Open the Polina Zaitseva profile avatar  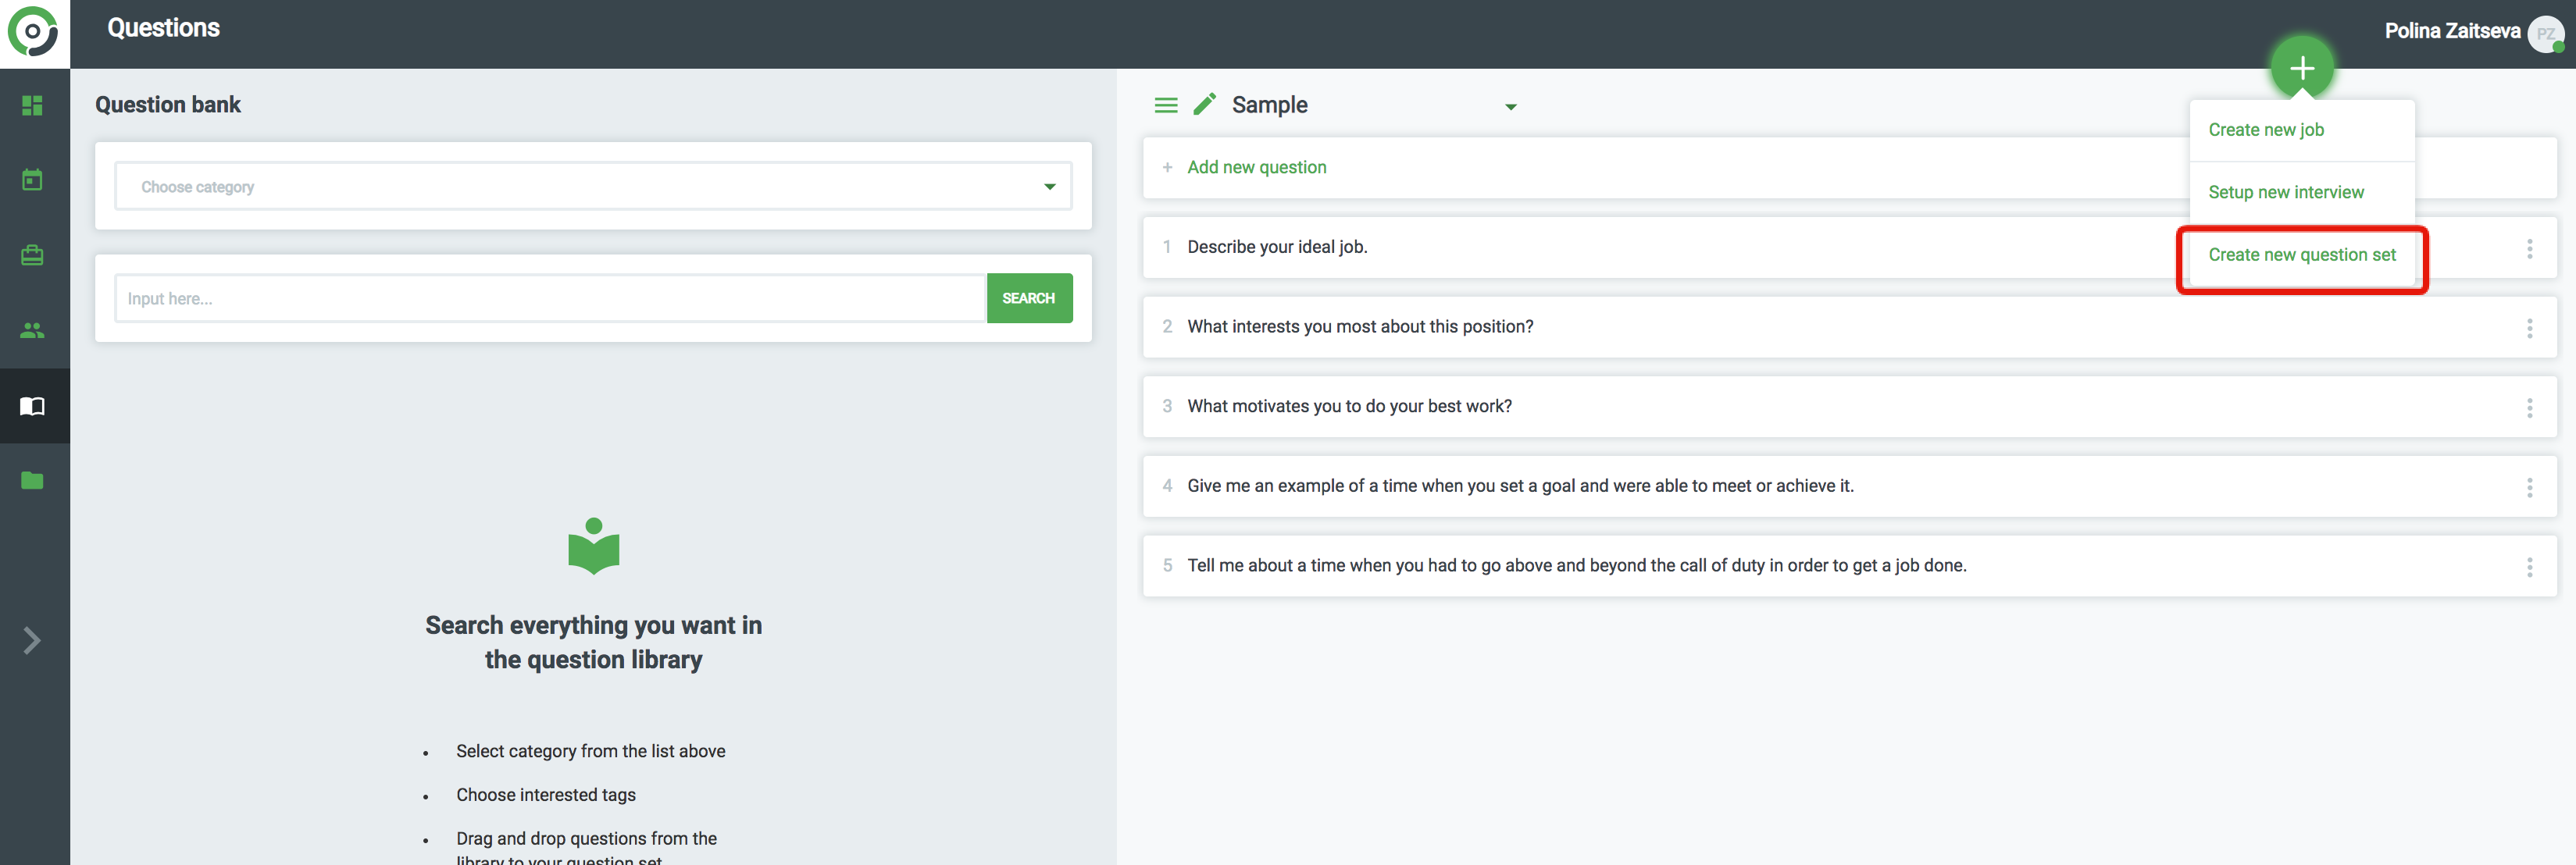pos(2545,33)
